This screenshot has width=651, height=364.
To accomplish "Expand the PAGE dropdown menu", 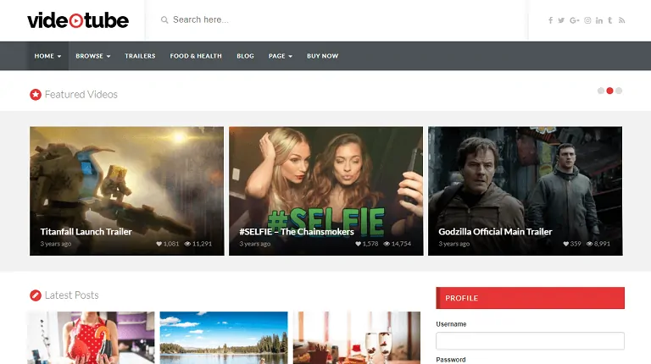I will tap(281, 56).
